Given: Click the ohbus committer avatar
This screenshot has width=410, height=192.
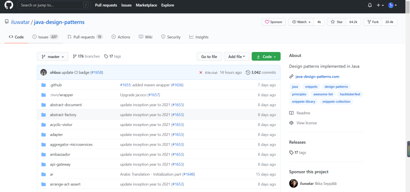Looking at the screenshot, I should pos(43,72).
